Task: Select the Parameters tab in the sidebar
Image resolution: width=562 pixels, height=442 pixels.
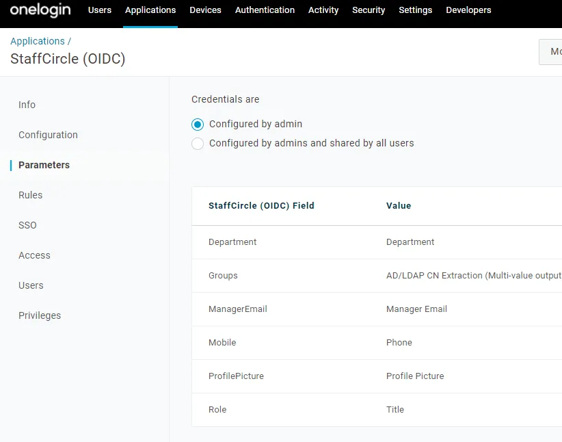Action: point(44,165)
